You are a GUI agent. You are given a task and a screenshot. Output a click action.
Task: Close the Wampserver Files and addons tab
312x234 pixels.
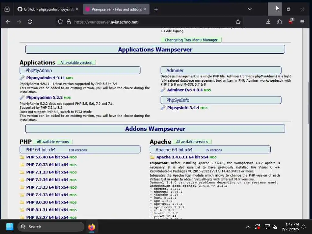145,9
